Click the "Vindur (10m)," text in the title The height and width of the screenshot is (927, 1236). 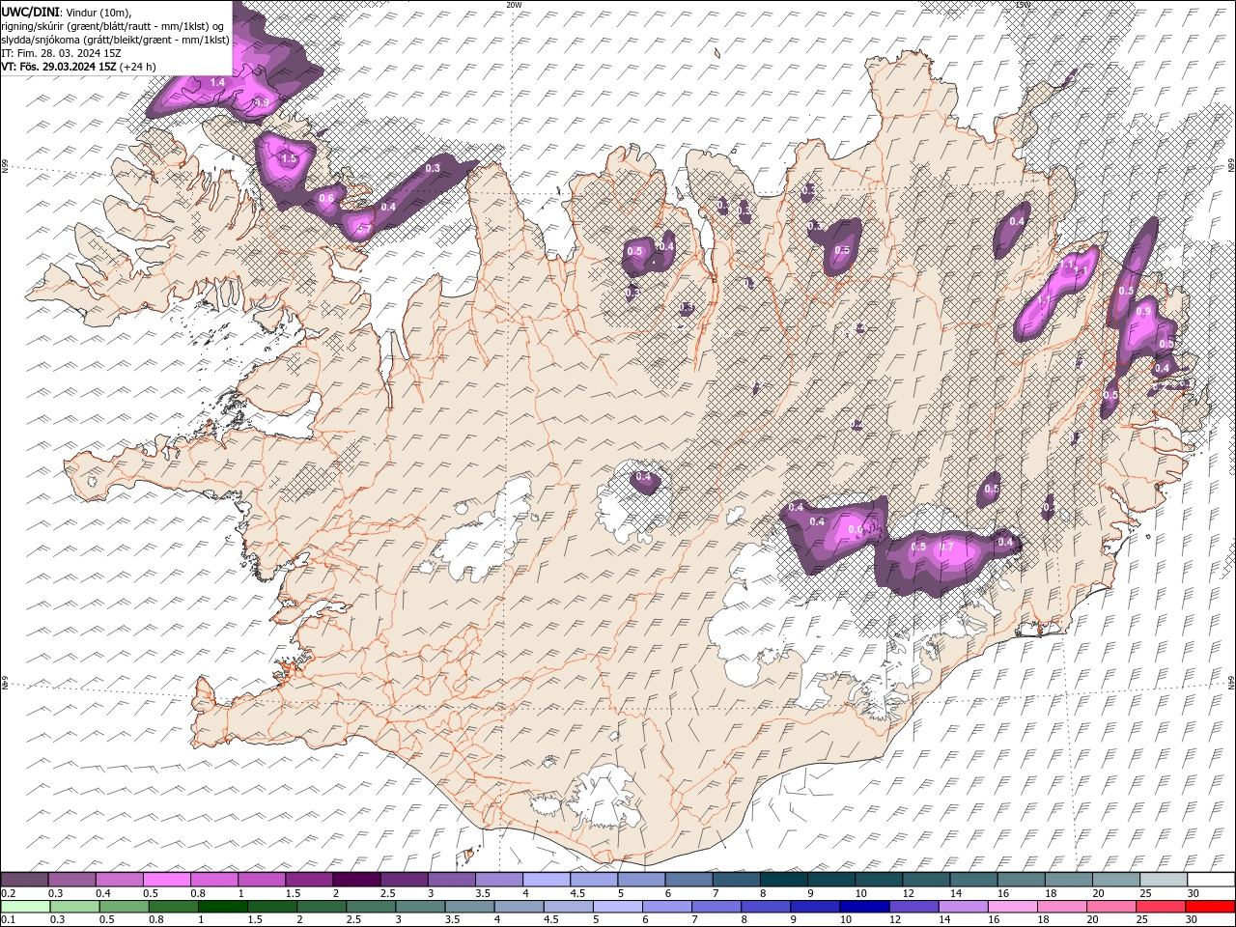click(98, 12)
